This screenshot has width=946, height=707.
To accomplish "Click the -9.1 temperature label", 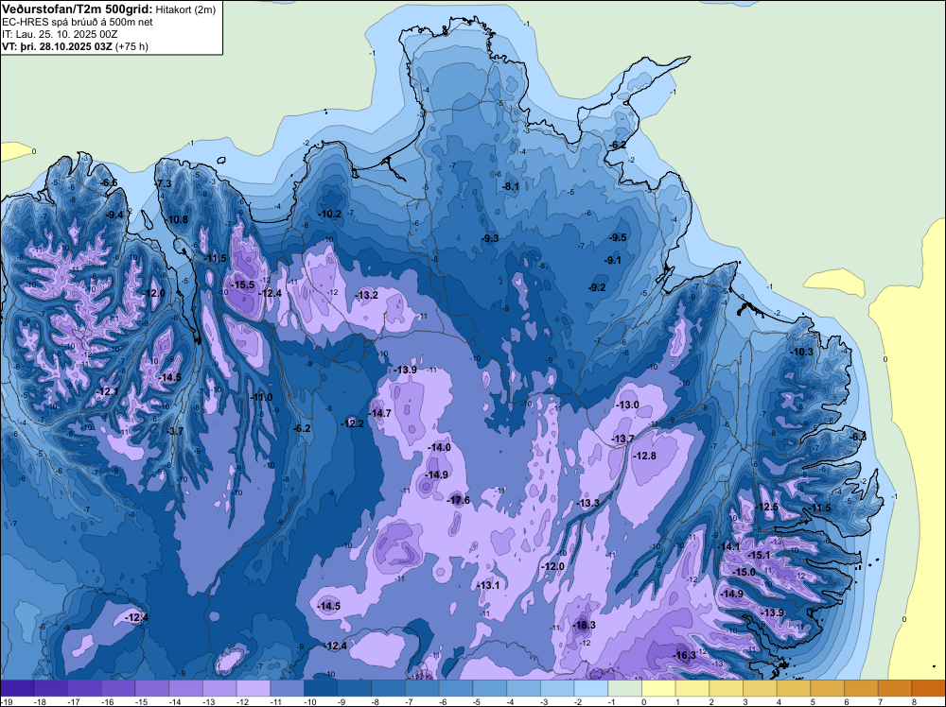I will 613,260.
